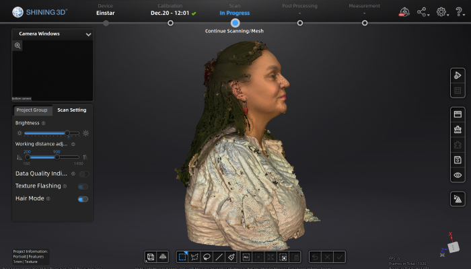The height and width of the screenshot is (269, 471).
Task: Click the Working distance info icon
Action: click(x=73, y=144)
